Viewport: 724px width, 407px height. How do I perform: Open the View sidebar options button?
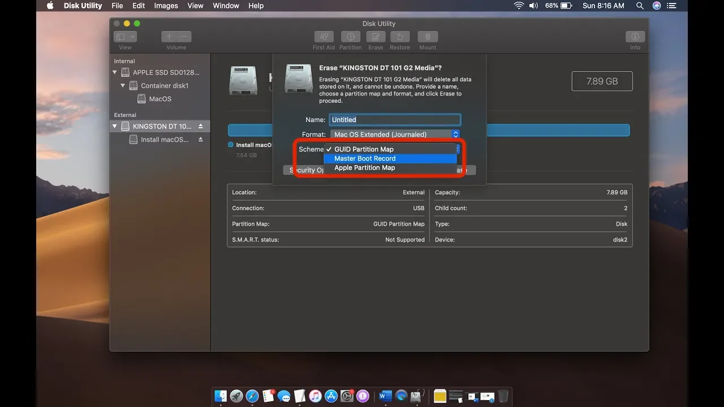click(126, 37)
